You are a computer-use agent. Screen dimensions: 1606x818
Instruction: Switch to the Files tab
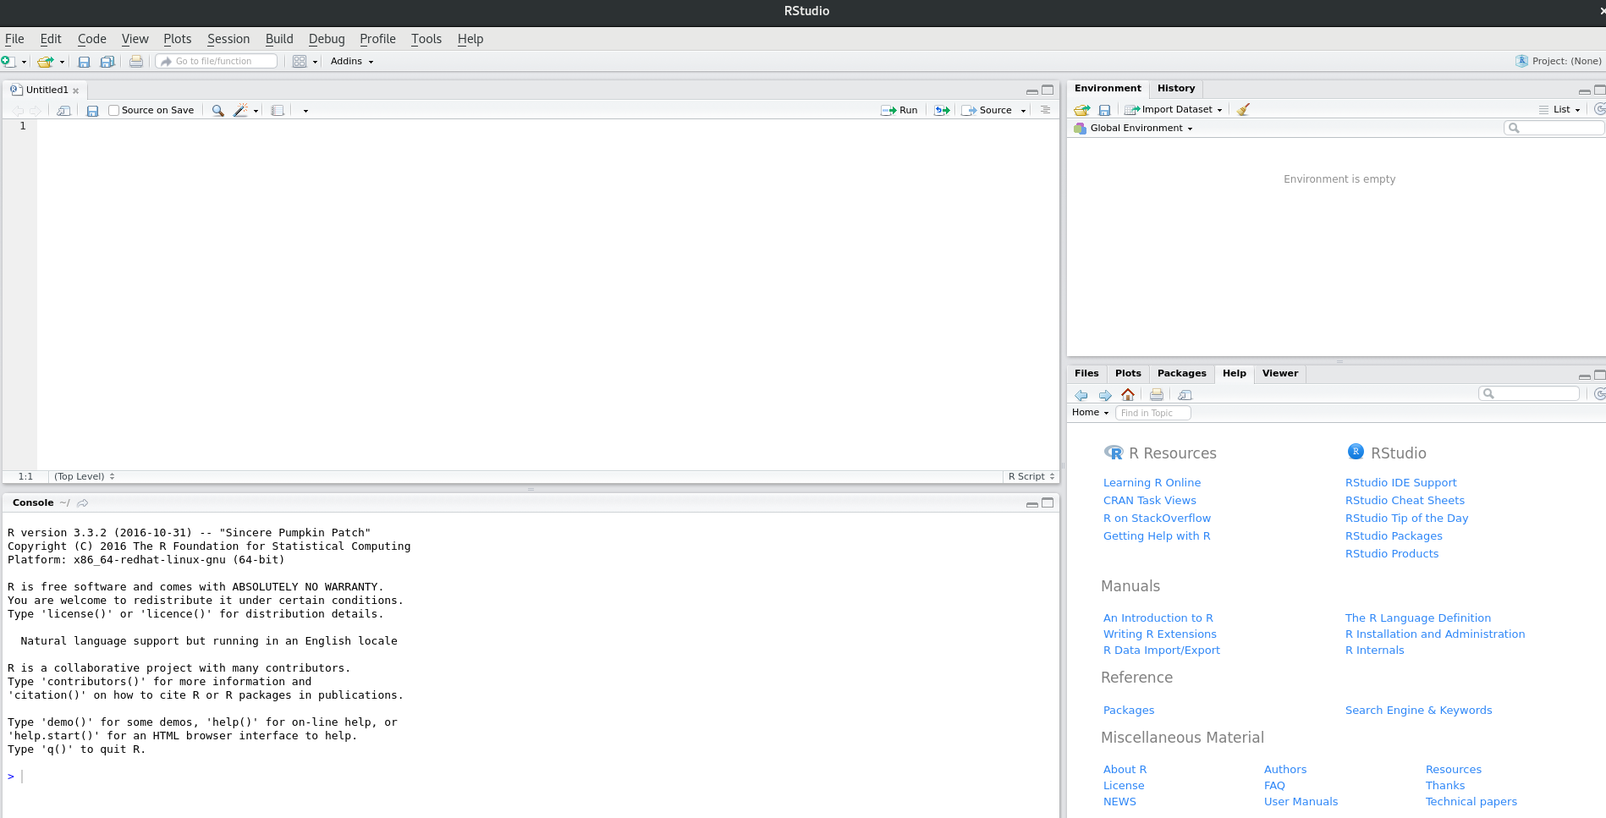point(1086,373)
